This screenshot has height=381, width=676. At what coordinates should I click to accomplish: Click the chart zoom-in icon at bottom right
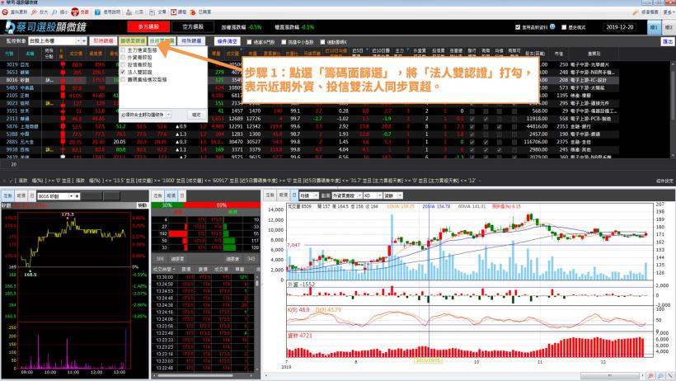651,376
